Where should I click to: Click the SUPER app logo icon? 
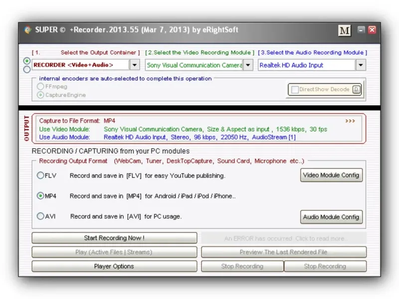[28, 30]
